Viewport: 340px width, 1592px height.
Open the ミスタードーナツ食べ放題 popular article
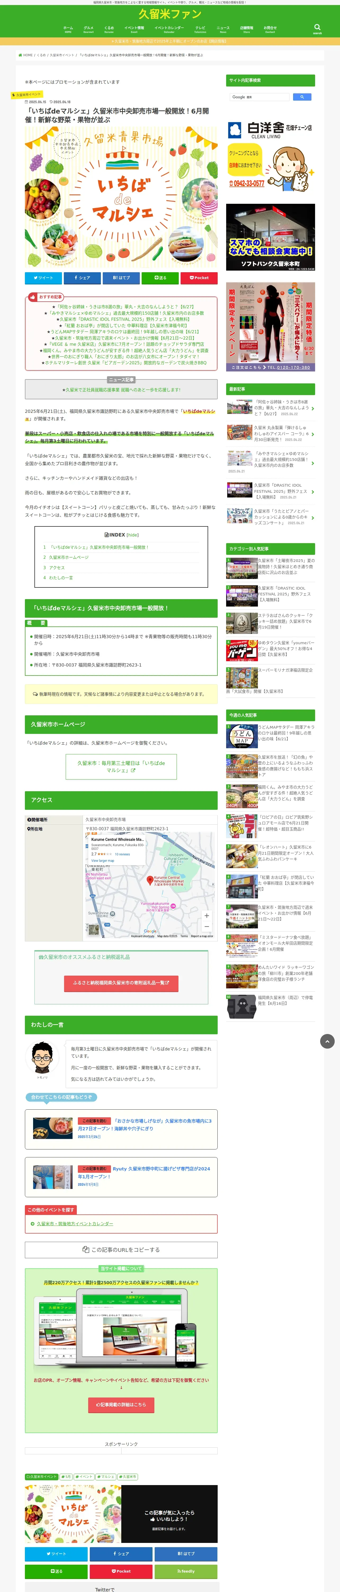[270, 946]
